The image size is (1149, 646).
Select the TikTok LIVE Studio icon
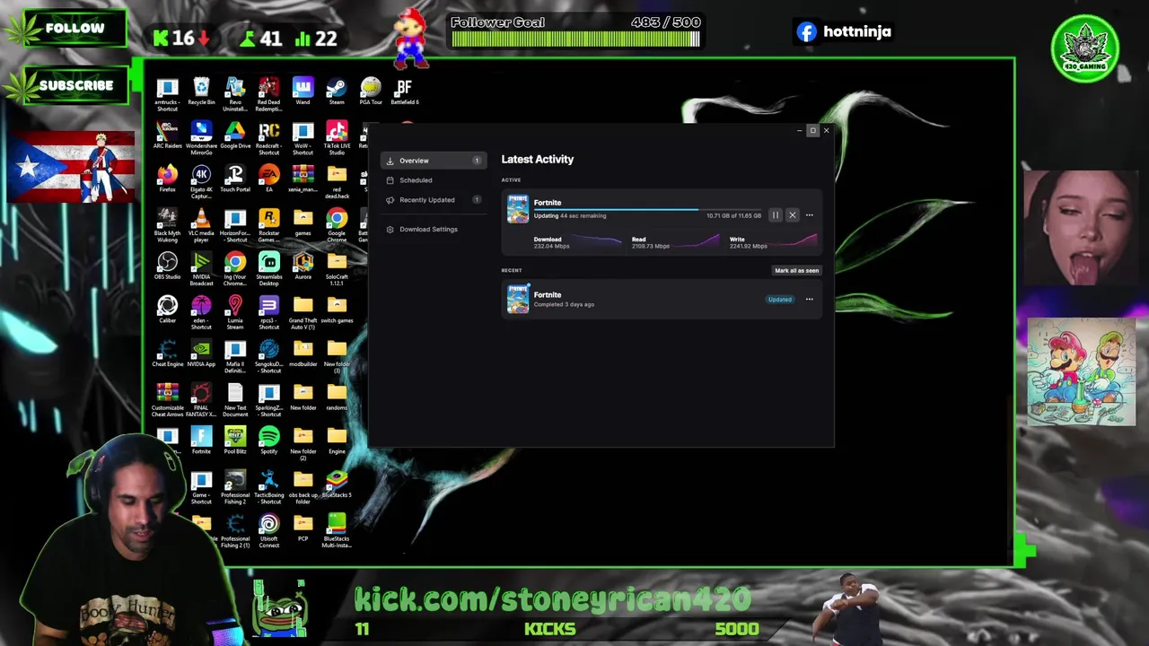click(337, 138)
